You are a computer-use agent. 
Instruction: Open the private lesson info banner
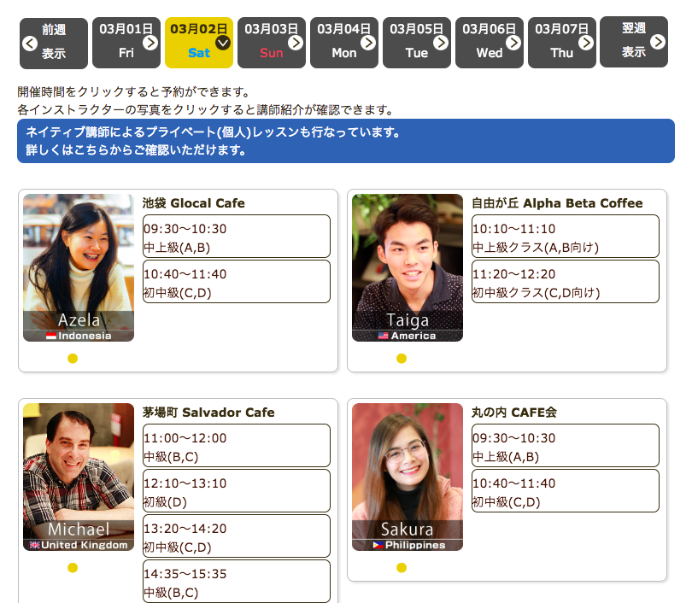tap(345, 141)
